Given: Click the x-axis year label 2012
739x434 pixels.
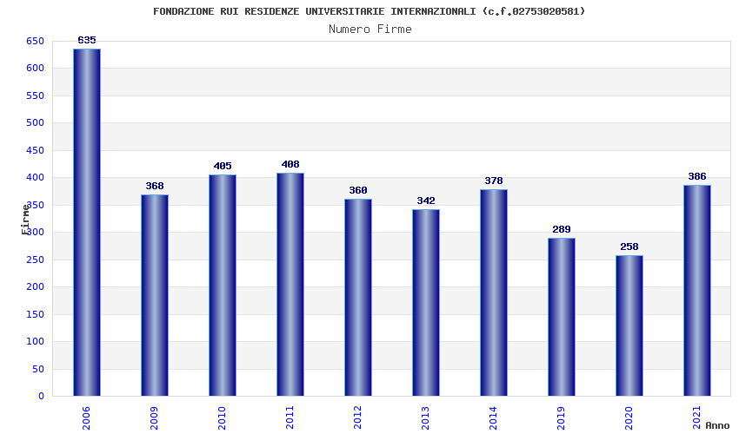Looking at the screenshot, I should click(x=357, y=418).
